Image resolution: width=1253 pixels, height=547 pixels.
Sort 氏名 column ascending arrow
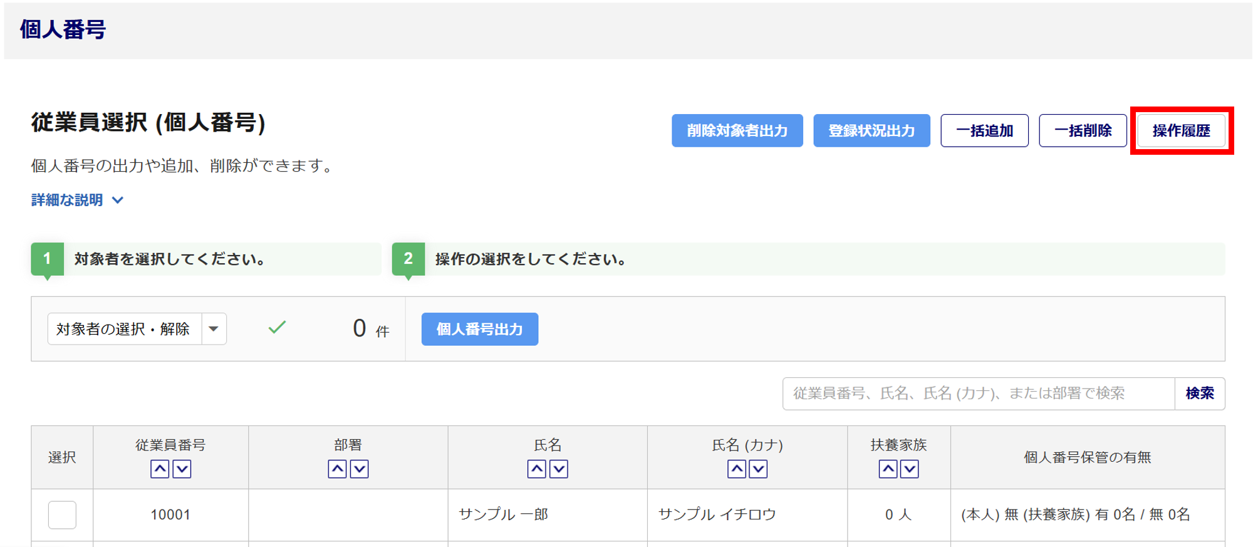point(536,469)
